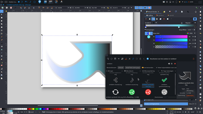The height and width of the screenshot is (114, 203).
Task: Open the Elk type filter dropdown
Action: coord(114,71)
